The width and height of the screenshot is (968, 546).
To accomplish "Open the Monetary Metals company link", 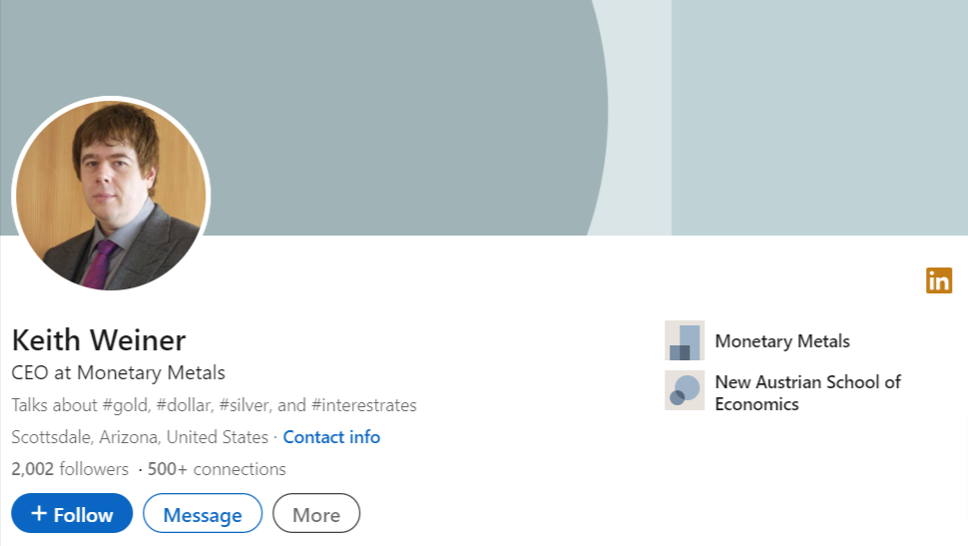I will click(782, 341).
